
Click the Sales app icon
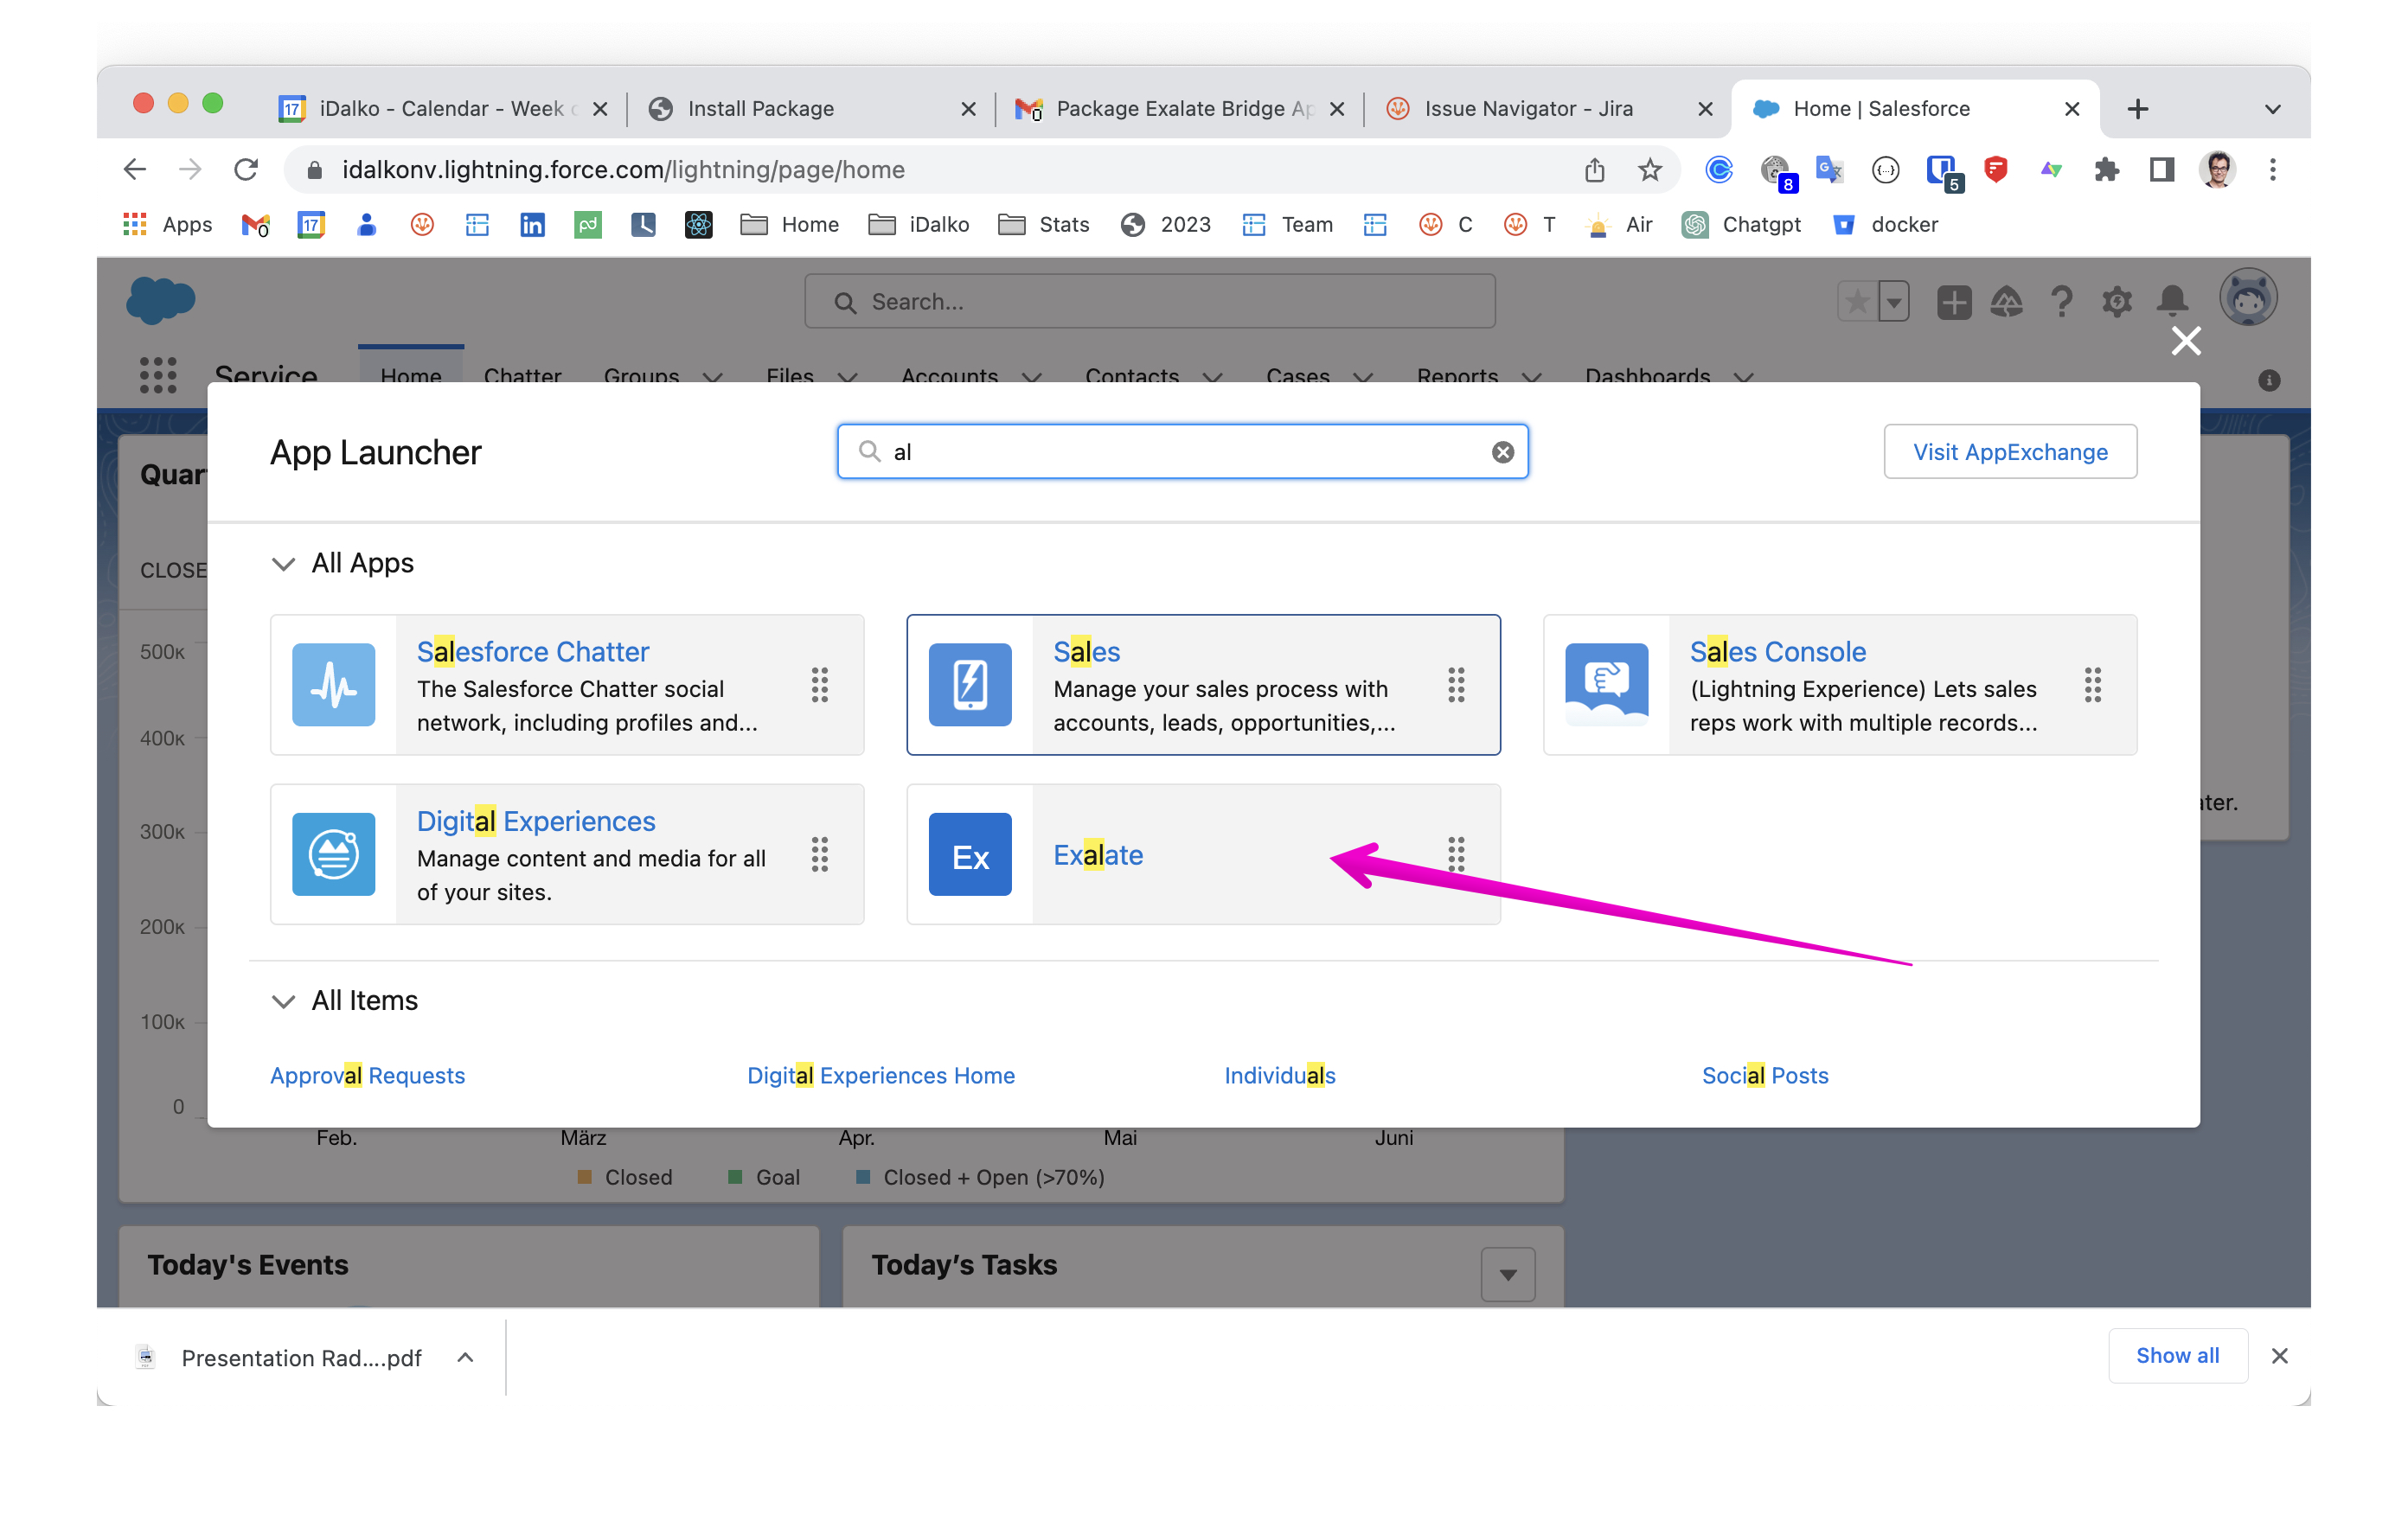(x=969, y=685)
